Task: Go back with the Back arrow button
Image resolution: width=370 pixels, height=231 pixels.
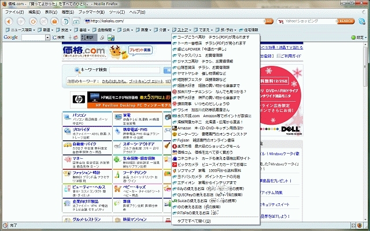Action: click(x=9, y=21)
